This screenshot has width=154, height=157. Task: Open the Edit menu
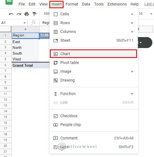tap(32, 4)
